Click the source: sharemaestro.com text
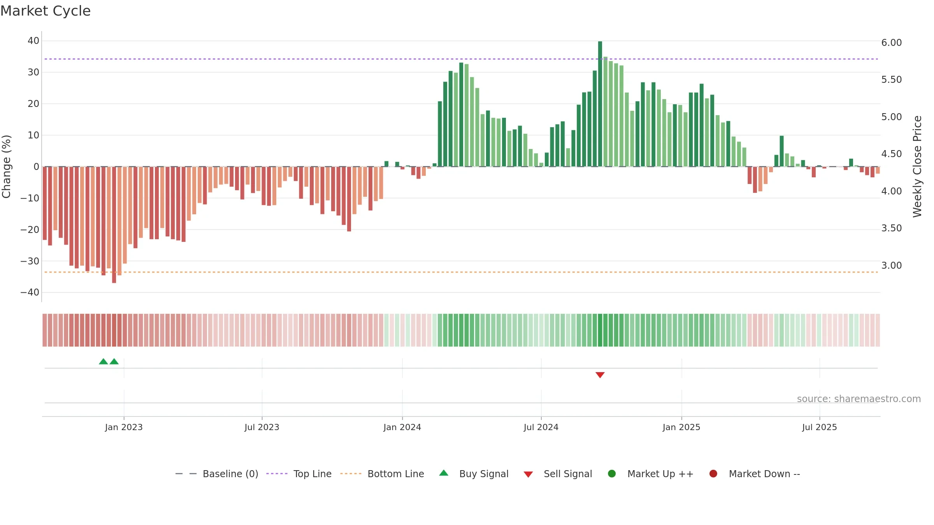Screen dimensions: 934x525 click(x=859, y=399)
